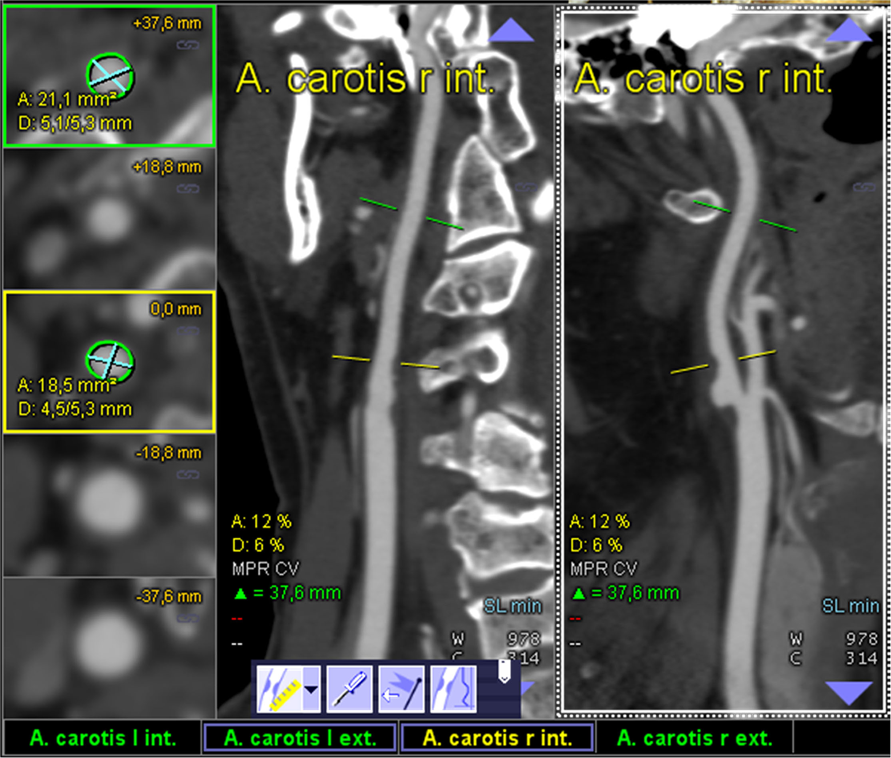
Task: Click down triangle in right dotted-border view
Action: [x=849, y=693]
